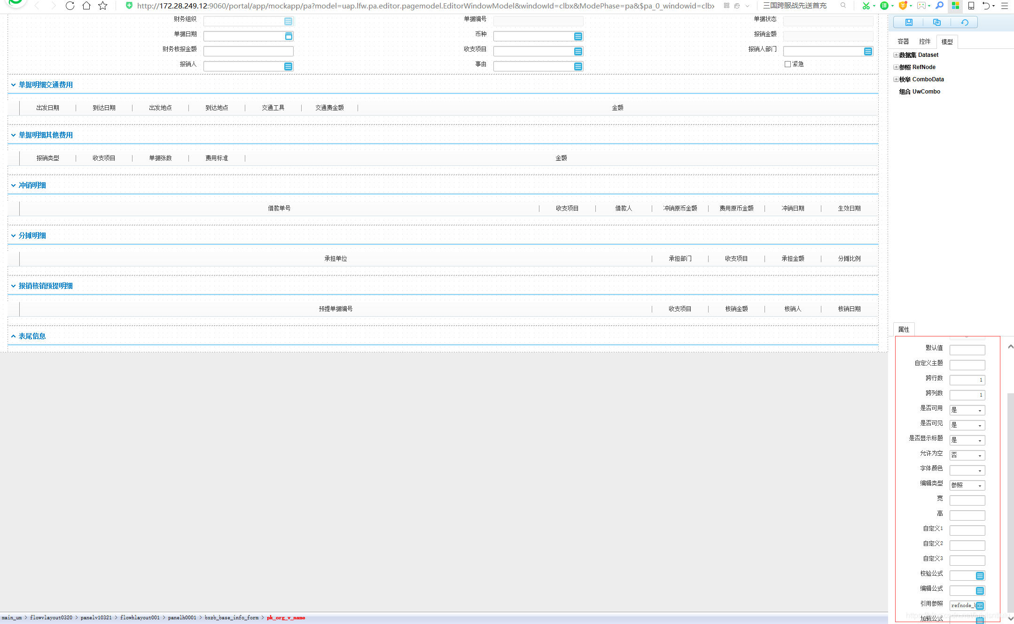Click main_um in the breadcrumb path
This screenshot has width=1014, height=624.
pos(12,618)
